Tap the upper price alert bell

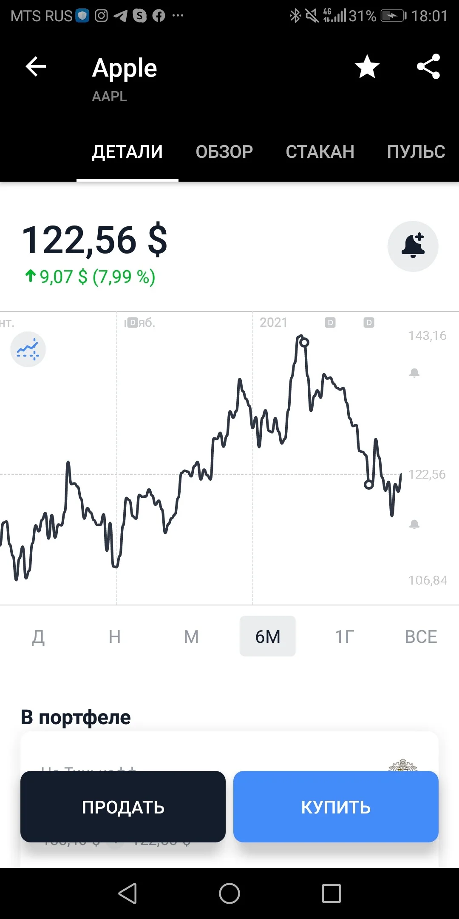(x=414, y=373)
